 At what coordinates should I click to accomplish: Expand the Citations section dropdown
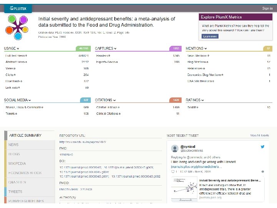114,100
